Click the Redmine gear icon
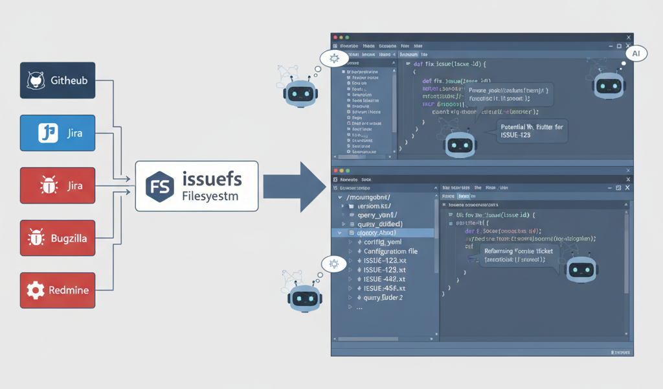 coord(35,290)
